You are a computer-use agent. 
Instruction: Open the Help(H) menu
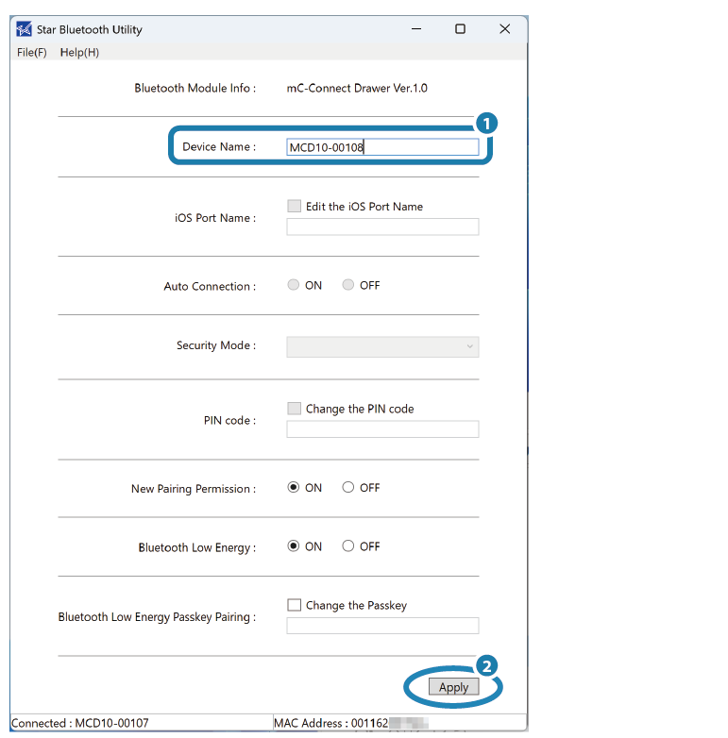click(x=79, y=52)
